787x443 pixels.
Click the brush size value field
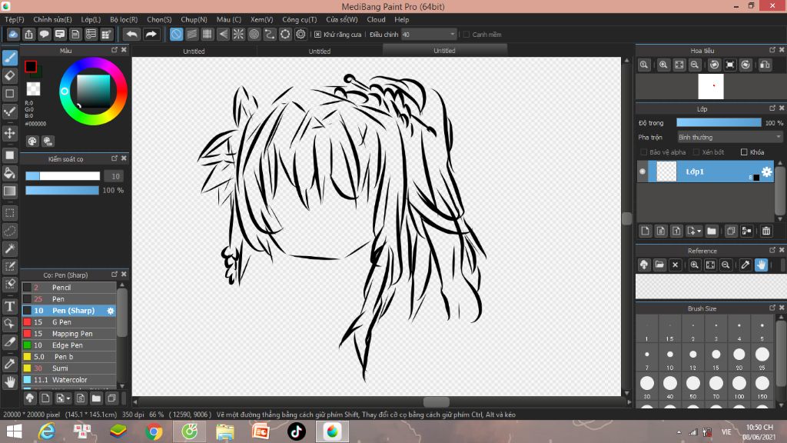(x=115, y=176)
